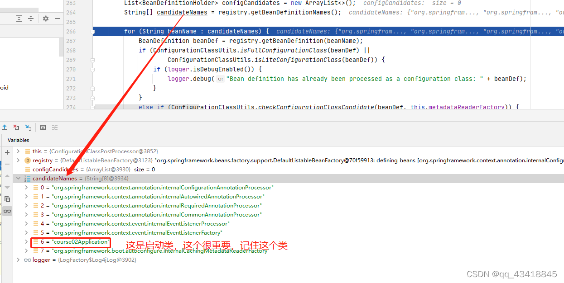Viewport: 564px width, 283px height.
Task: Select the 'this' ConfigurationClassPostProcessor row
Action: click(289, 151)
